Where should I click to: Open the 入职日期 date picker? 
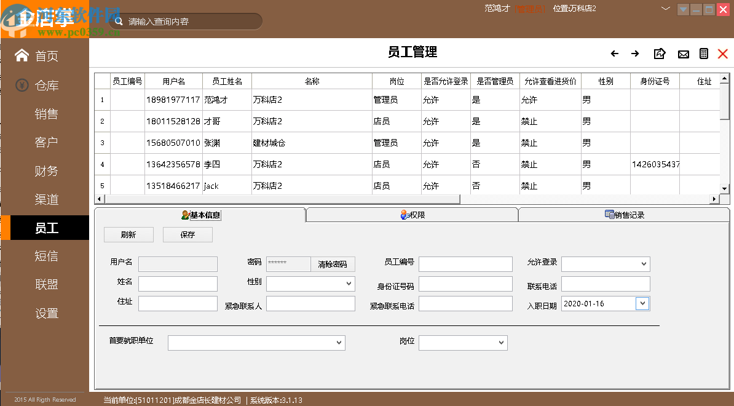[641, 303]
